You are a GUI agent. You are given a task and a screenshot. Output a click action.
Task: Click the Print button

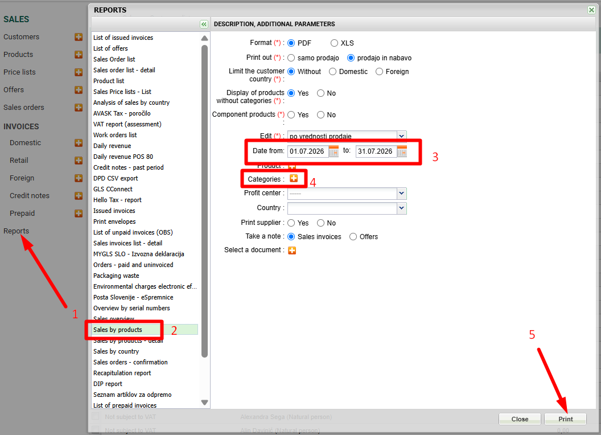point(565,419)
